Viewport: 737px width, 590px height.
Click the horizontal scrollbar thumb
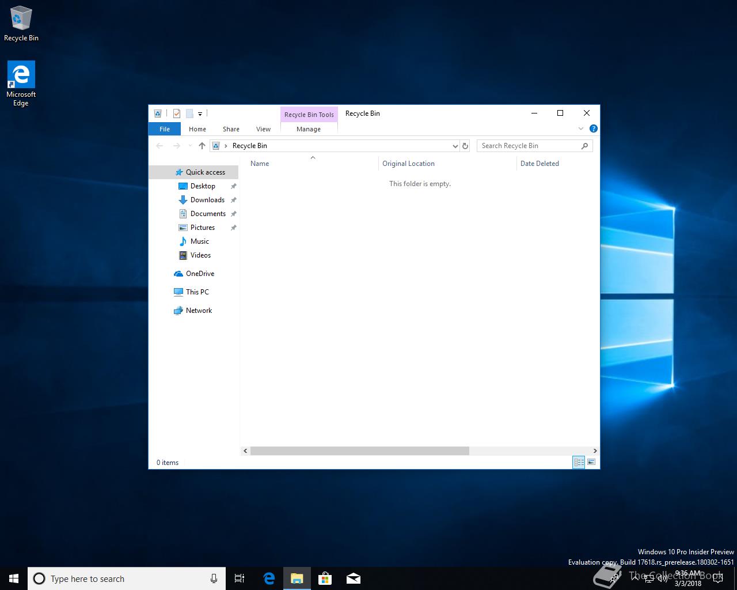360,451
